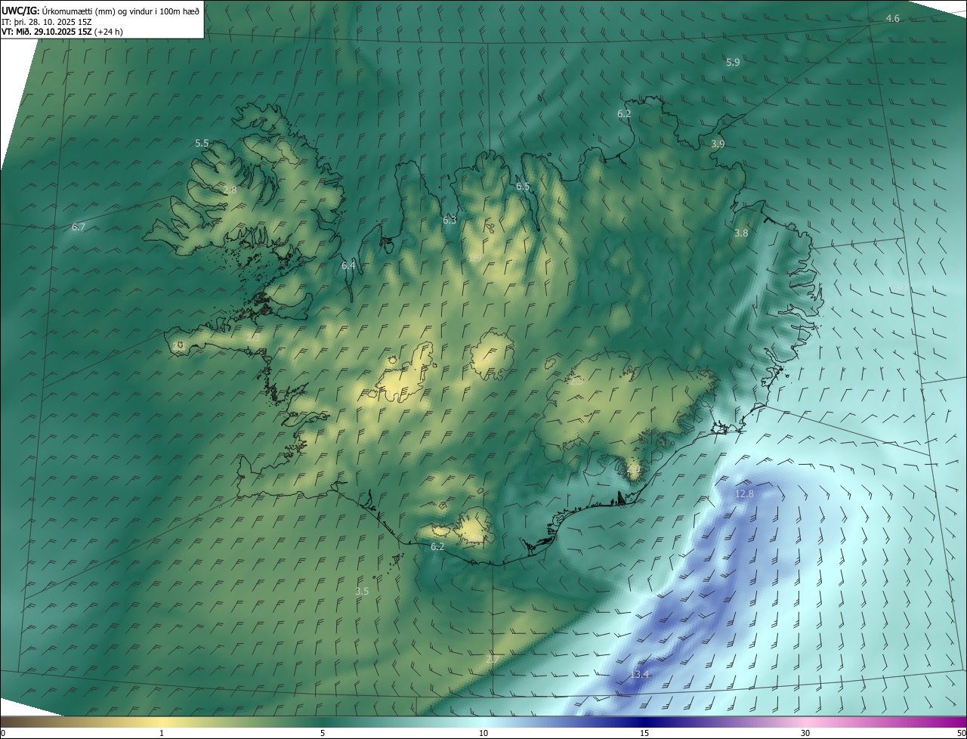Click the 'UWC/IG: Úrkomumætti (mm)' title line
Image resolution: width=967 pixels, height=739 pixels.
click(100, 10)
